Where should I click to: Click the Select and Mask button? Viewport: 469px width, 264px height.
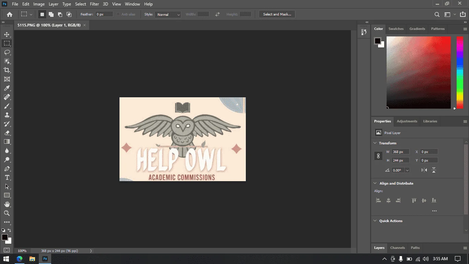click(277, 14)
